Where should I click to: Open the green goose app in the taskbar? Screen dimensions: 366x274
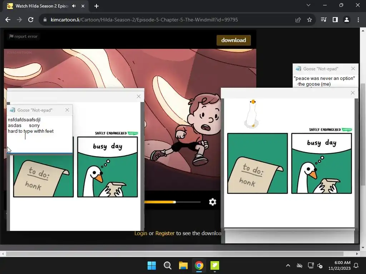(x=215, y=265)
